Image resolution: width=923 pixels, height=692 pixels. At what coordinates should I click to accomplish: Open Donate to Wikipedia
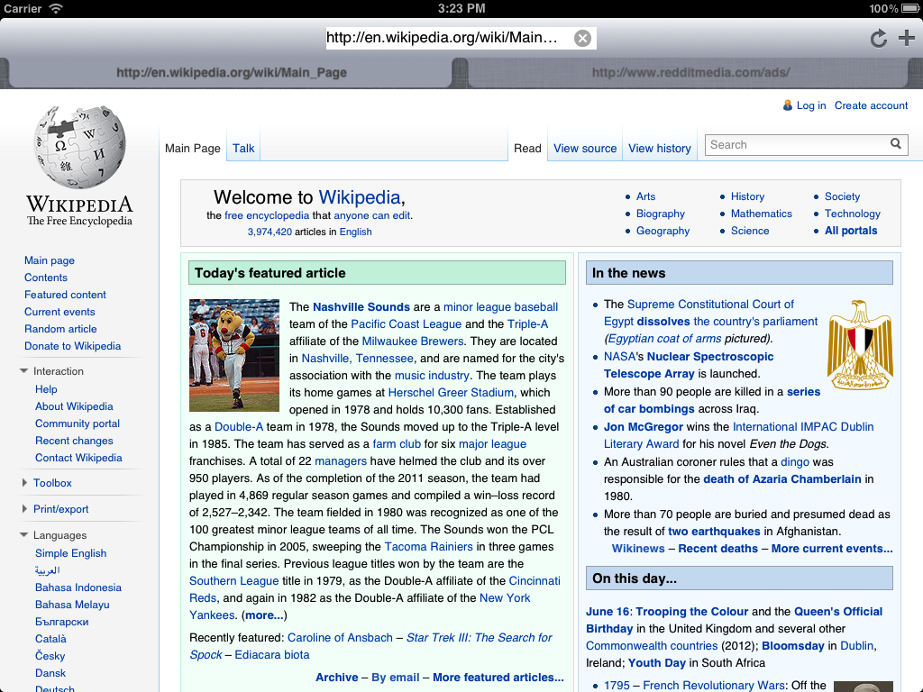click(x=72, y=346)
